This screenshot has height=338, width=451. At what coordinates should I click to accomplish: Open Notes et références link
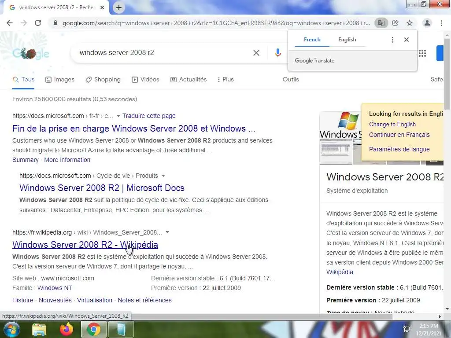144,300
